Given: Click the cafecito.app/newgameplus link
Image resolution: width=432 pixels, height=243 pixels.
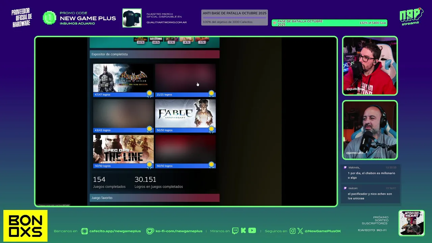Looking at the screenshot, I should (x=115, y=231).
